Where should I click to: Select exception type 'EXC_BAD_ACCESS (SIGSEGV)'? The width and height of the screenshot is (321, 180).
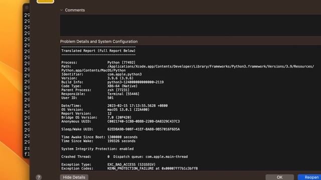[x=131, y=164]
